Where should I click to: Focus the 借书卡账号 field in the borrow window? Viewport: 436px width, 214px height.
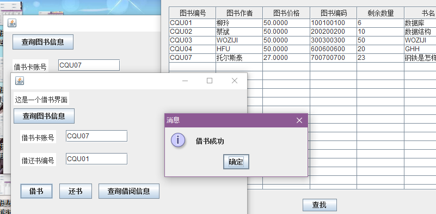click(x=96, y=136)
